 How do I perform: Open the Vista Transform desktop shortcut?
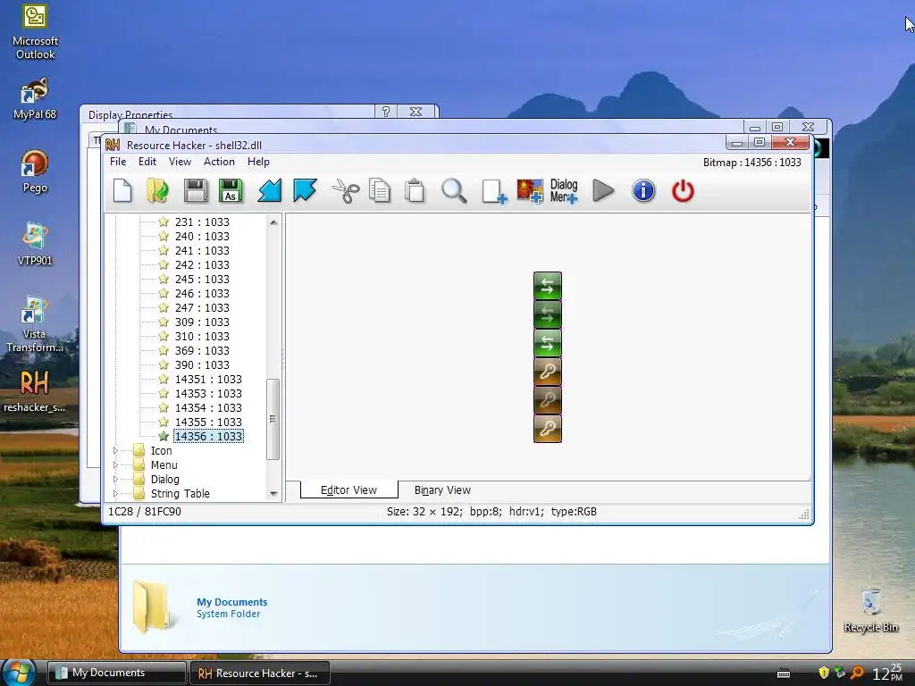34,324
